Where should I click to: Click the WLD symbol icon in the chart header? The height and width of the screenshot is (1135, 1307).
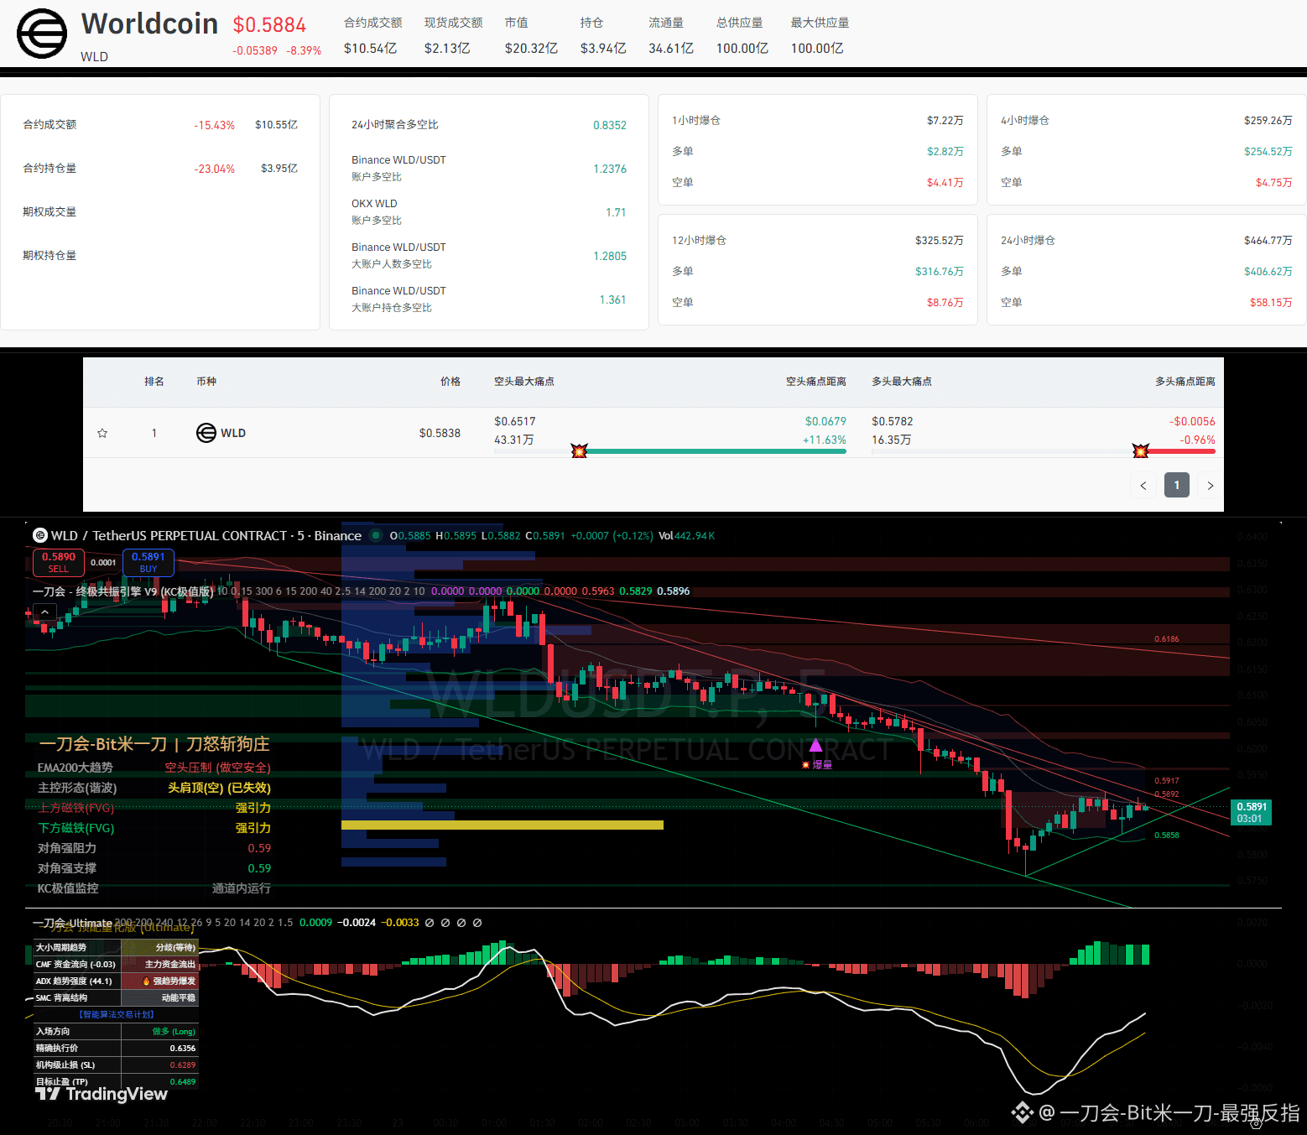click(x=40, y=535)
